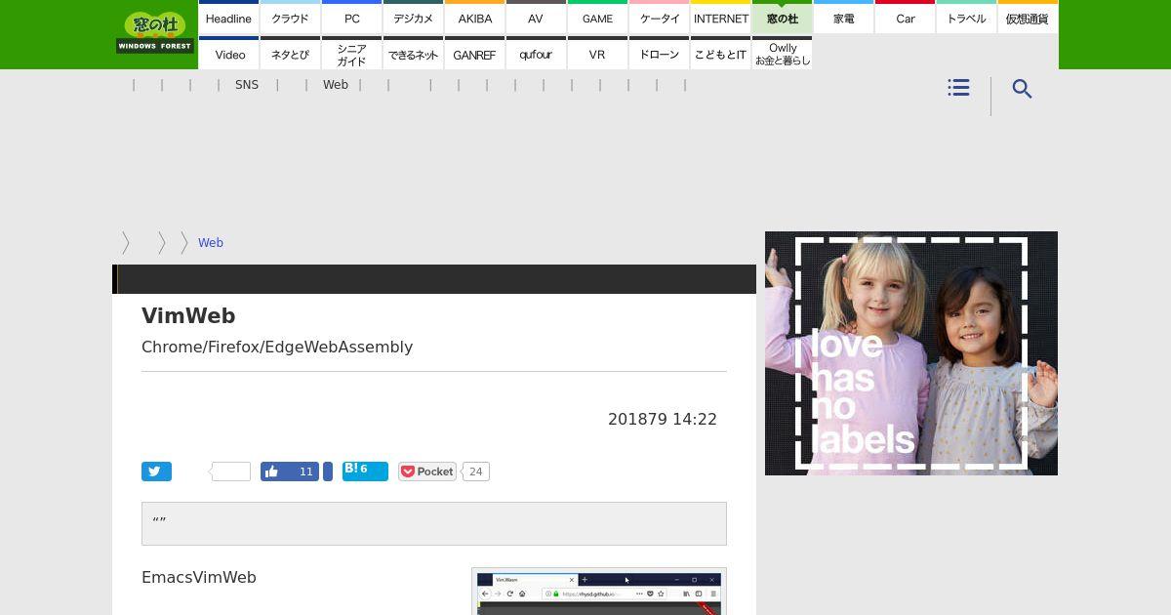The image size is (1171, 615).
Task: Open the Video tab
Action: pos(229,54)
